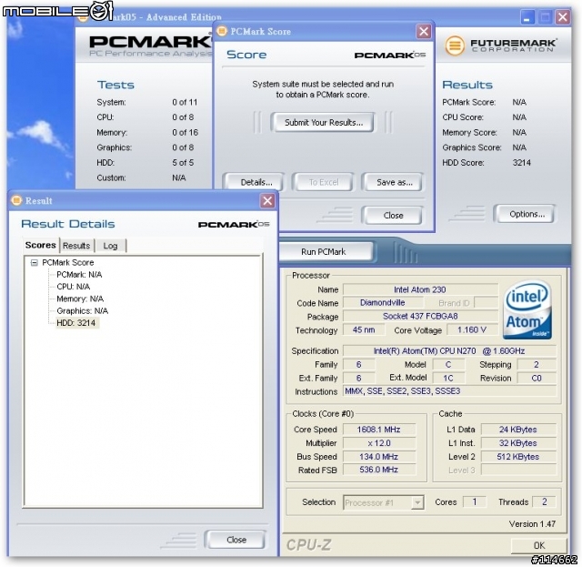This screenshot has width=582, height=567.
Task: Click Memory tests value '0 of 16'
Action: [x=186, y=133]
